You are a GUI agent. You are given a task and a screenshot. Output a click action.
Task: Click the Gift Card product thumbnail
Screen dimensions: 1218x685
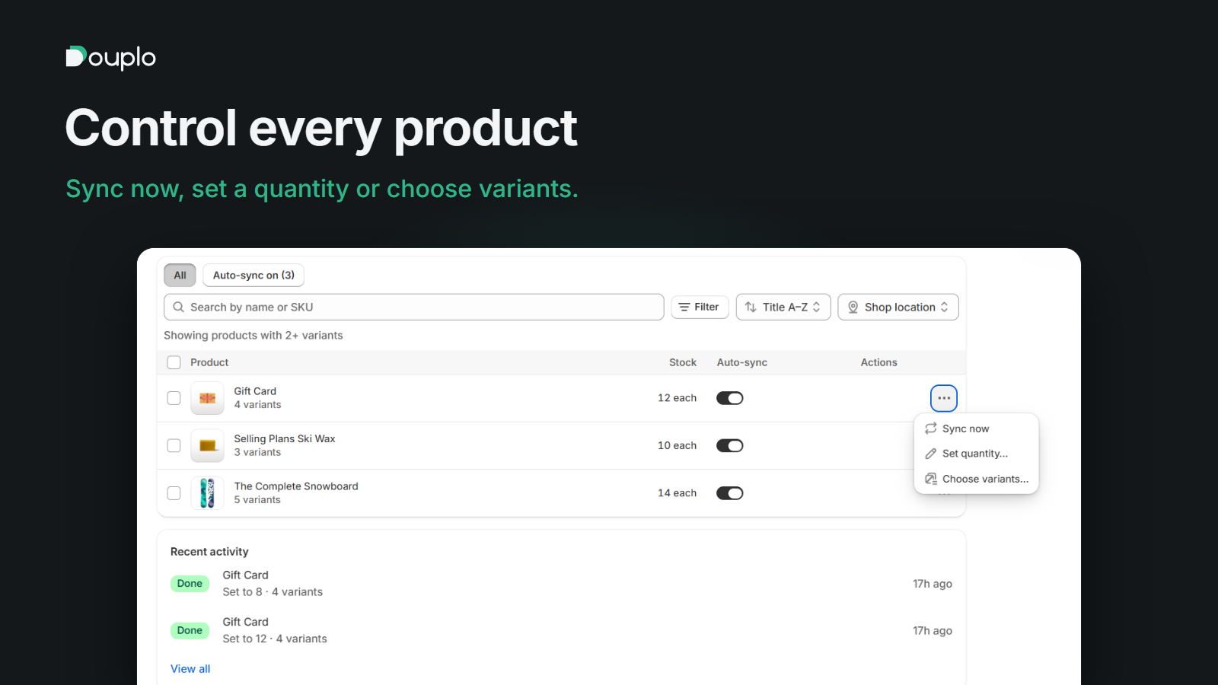click(x=207, y=398)
